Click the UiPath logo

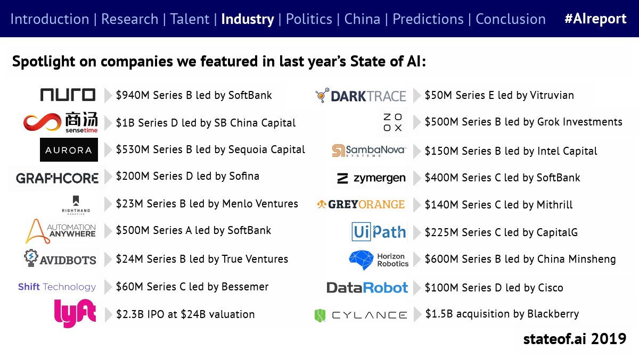point(379,232)
